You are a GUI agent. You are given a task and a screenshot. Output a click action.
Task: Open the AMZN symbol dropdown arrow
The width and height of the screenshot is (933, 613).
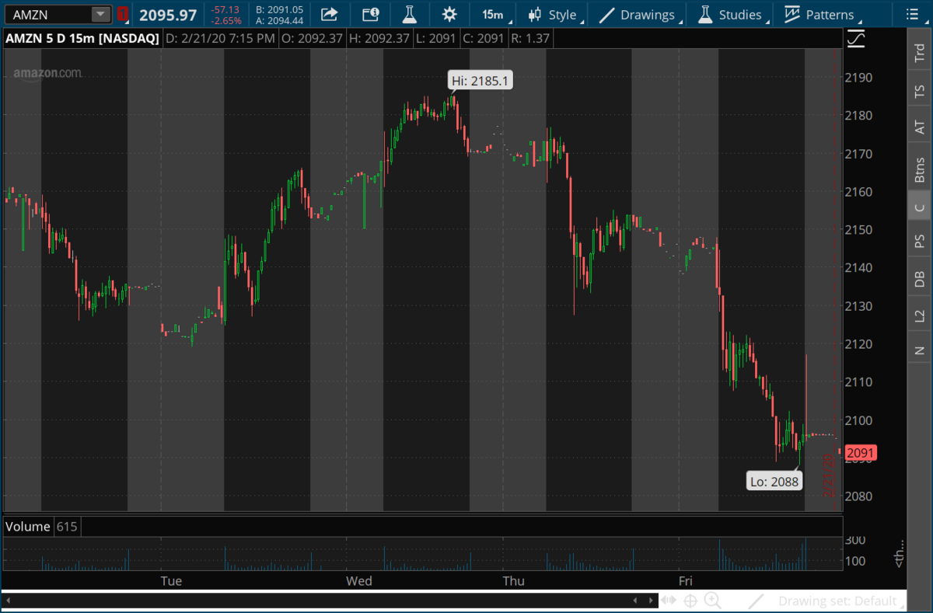click(x=101, y=14)
